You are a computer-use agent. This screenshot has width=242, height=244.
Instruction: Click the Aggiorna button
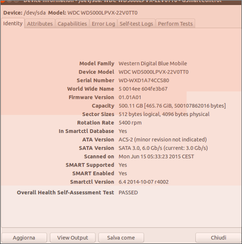click(x=24, y=237)
